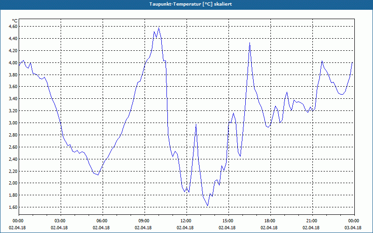Click '00:00' label above the 03.04.18 date
Viewport: 373px width, 233px height.
(353, 221)
